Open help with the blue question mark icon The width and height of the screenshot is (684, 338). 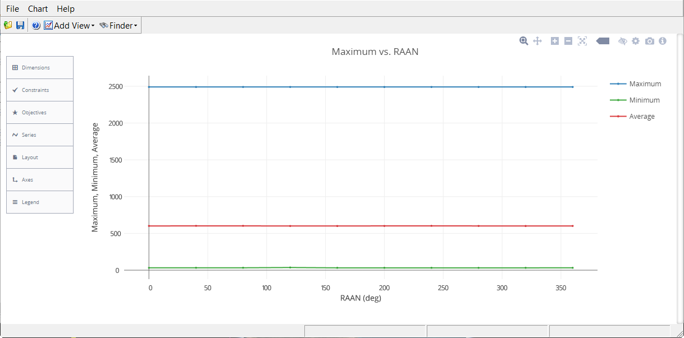coord(36,25)
